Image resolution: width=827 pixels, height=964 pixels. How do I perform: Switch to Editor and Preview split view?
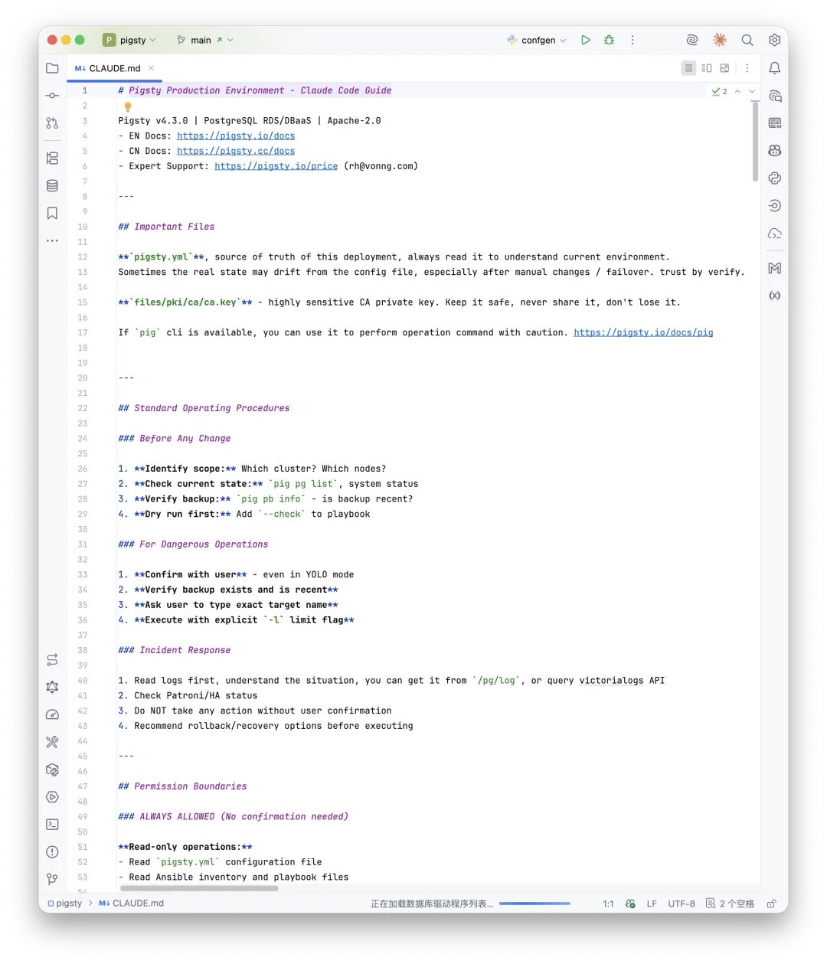pyautogui.click(x=707, y=68)
